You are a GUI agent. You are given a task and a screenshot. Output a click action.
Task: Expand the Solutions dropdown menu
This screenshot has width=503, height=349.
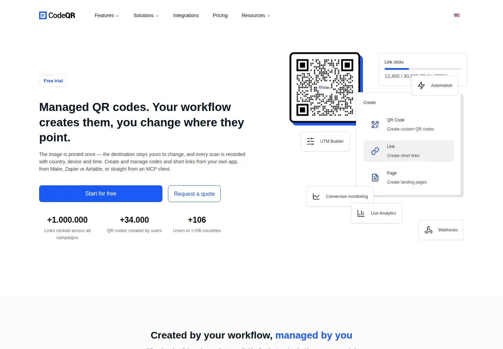(x=146, y=15)
